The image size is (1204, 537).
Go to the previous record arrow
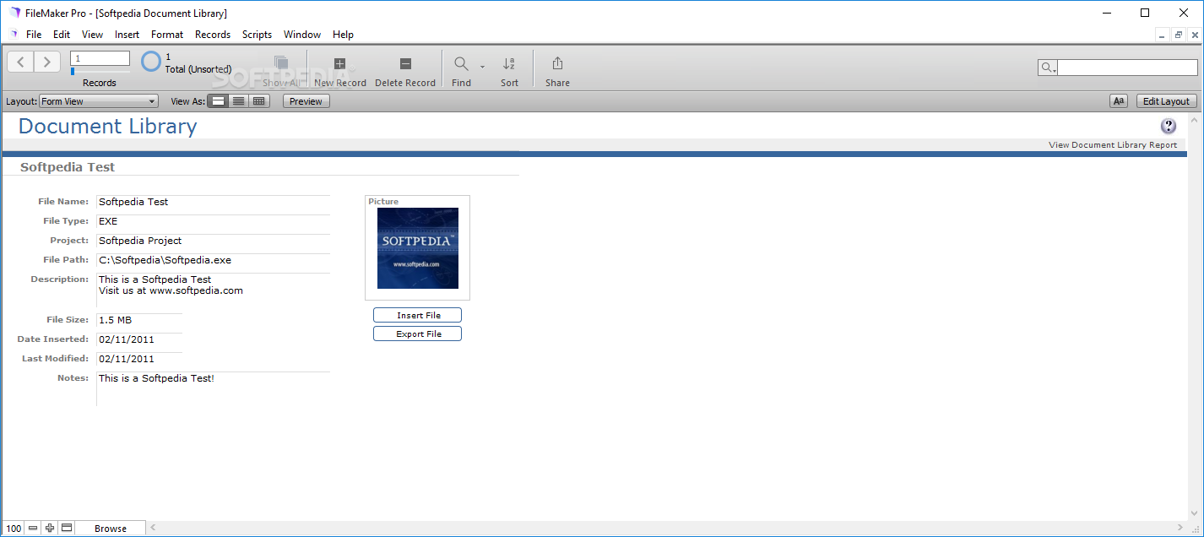[21, 62]
